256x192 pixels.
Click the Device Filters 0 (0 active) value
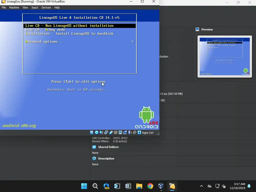coord(120,141)
